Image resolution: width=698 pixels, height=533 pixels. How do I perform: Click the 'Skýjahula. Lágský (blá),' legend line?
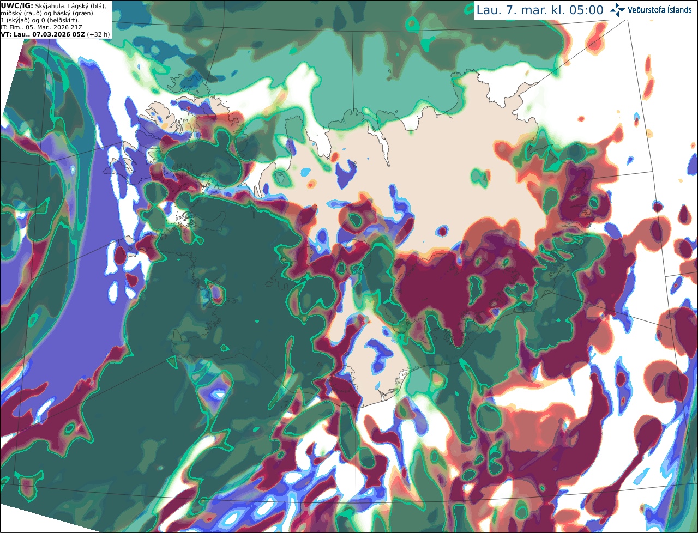pyautogui.click(x=70, y=5)
